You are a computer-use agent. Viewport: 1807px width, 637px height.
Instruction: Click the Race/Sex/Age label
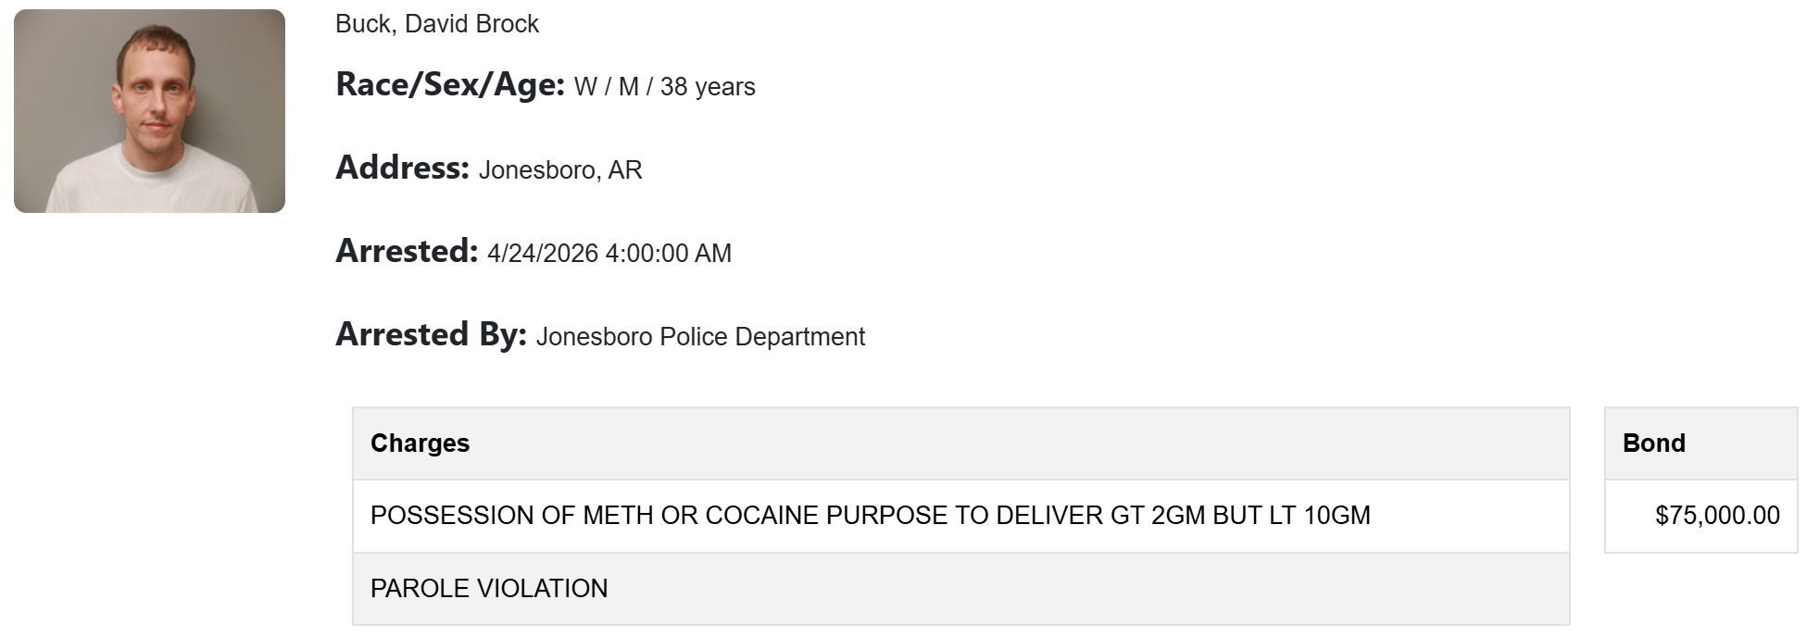coord(449,85)
